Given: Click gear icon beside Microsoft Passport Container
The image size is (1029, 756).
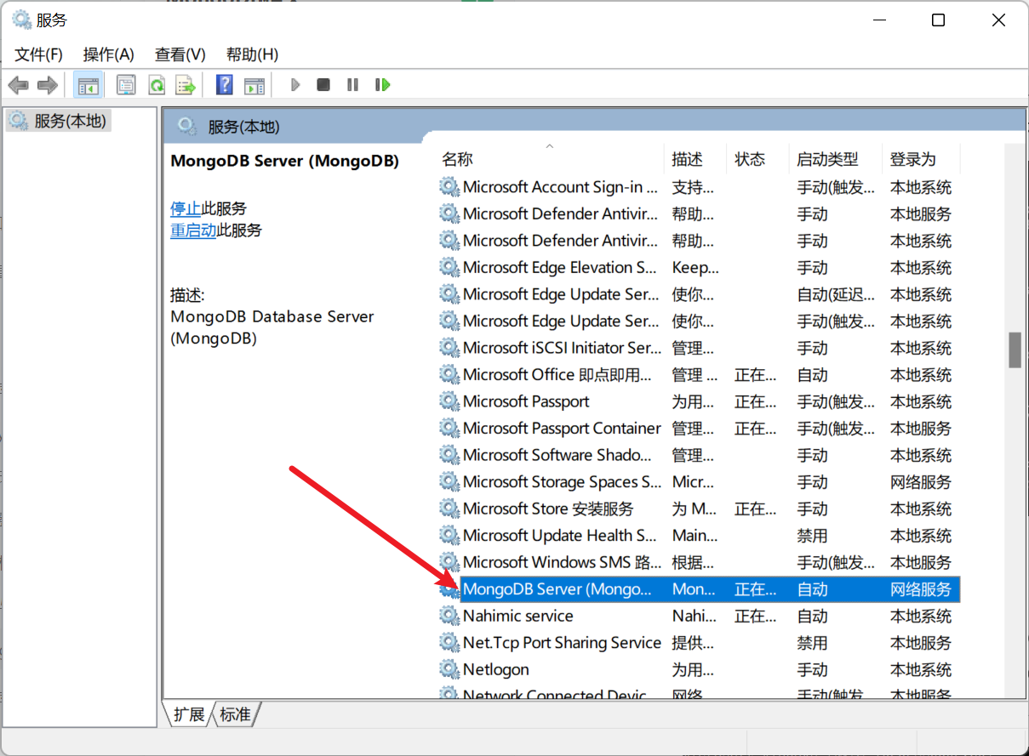Looking at the screenshot, I should pyautogui.click(x=449, y=429).
